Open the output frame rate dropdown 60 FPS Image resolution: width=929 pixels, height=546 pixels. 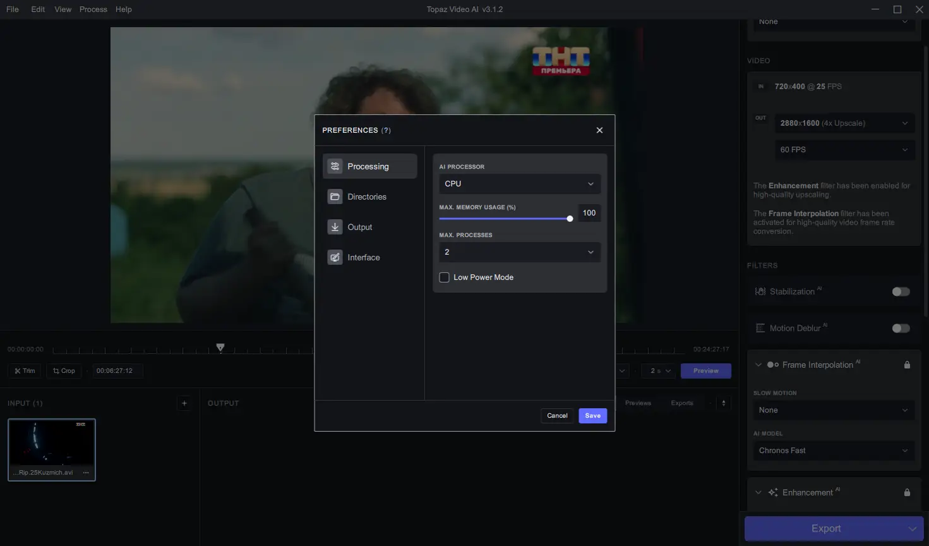pos(844,150)
